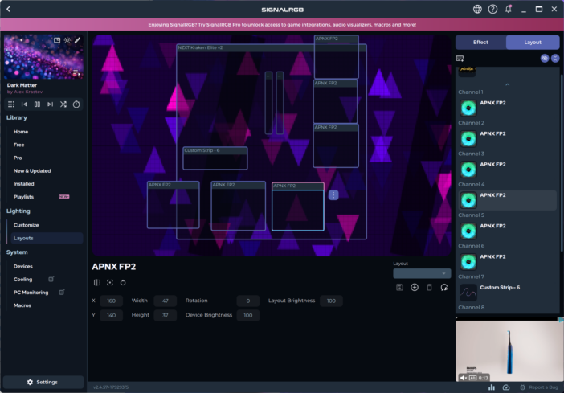
Task: Click the delete layout trash icon
Action: click(x=429, y=287)
